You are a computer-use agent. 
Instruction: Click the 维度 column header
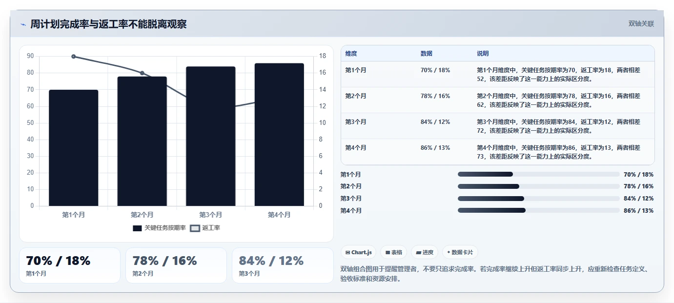point(351,54)
